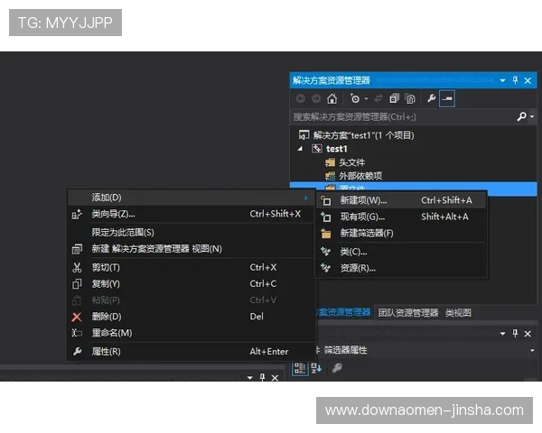Toggle auto-hide pin of Properties panel
This screenshot has width=542, height=433.
point(515,333)
